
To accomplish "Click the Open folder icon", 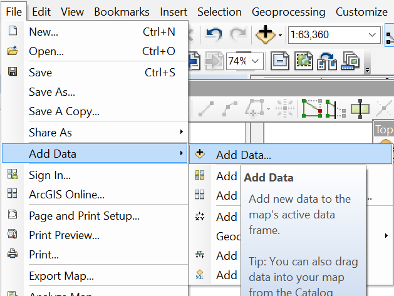I will 13,51.
